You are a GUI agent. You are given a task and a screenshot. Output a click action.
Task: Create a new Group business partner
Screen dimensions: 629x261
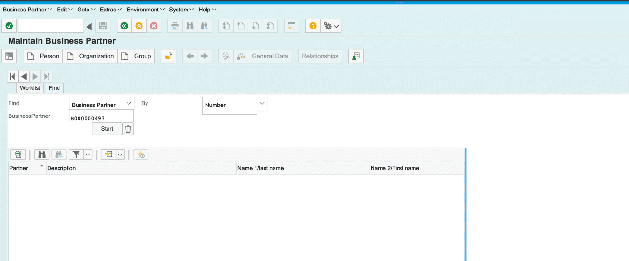pyautogui.click(x=136, y=56)
